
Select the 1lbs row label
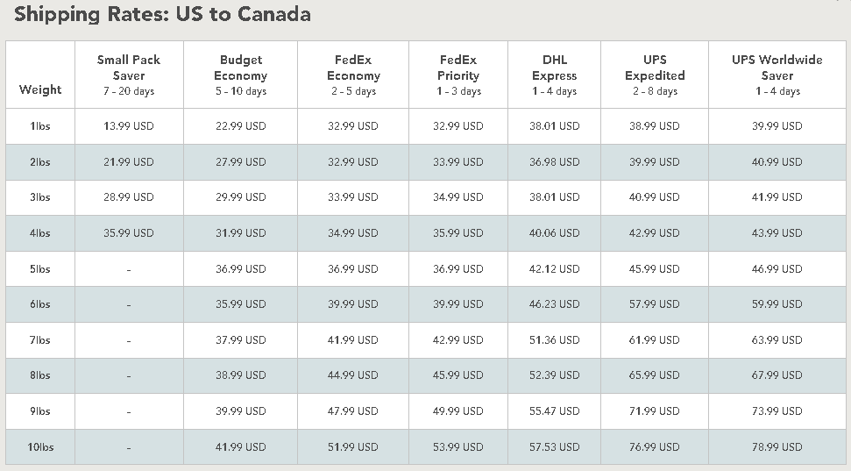[x=40, y=126]
